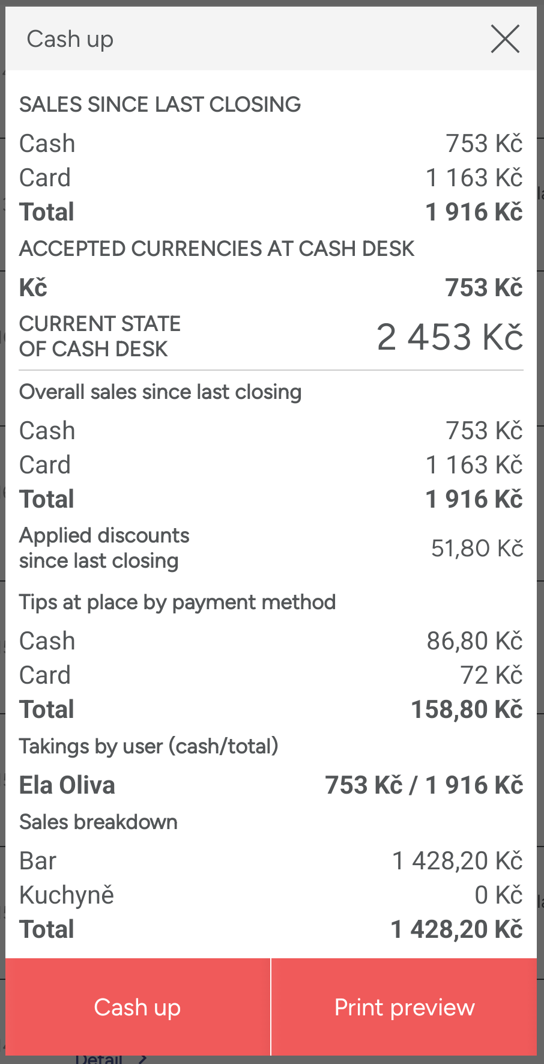Select the 51,80 Kč applied discounts value
Image resolution: width=544 pixels, height=1064 pixels.
477,548
